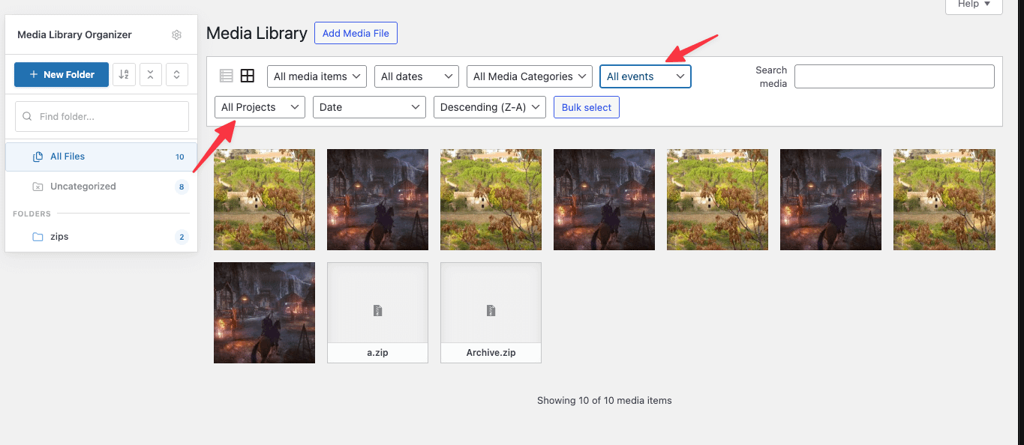This screenshot has width=1024, height=445.
Task: Switch to list view of media items
Action: 226,75
